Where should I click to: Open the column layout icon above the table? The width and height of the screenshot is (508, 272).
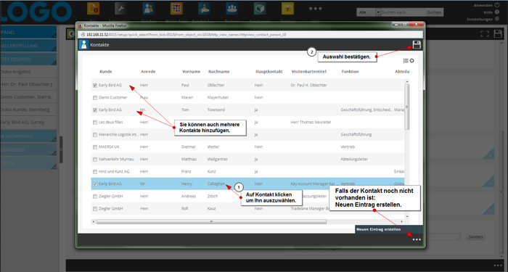pos(406,60)
